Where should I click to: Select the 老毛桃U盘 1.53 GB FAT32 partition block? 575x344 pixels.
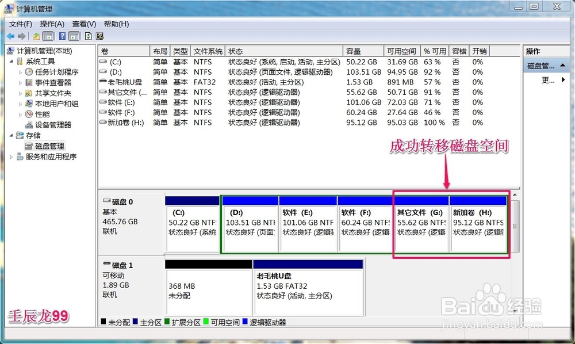pyautogui.click(x=308, y=288)
